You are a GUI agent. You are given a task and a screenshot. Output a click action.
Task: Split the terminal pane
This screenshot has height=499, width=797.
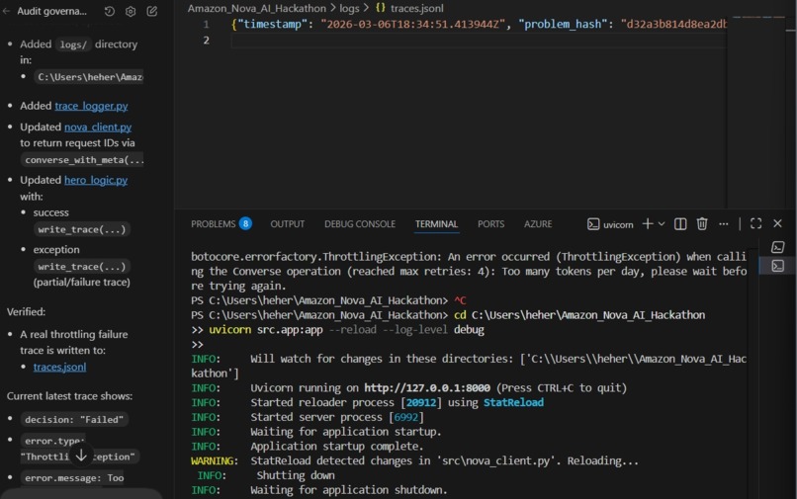coord(680,223)
